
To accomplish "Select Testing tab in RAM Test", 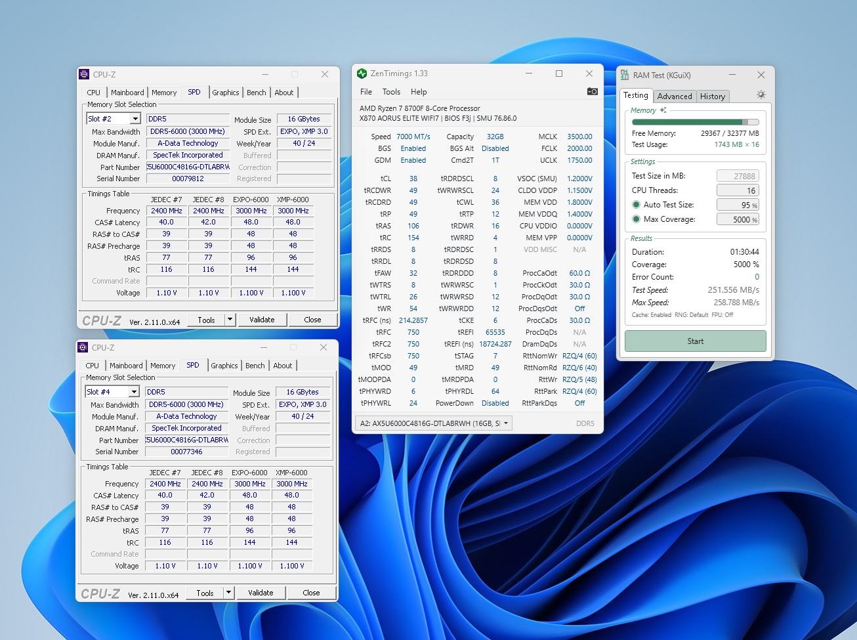I will [x=636, y=95].
